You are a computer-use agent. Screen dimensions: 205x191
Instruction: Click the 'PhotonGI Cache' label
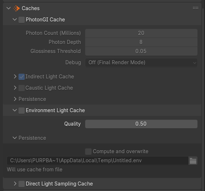click(x=45, y=20)
